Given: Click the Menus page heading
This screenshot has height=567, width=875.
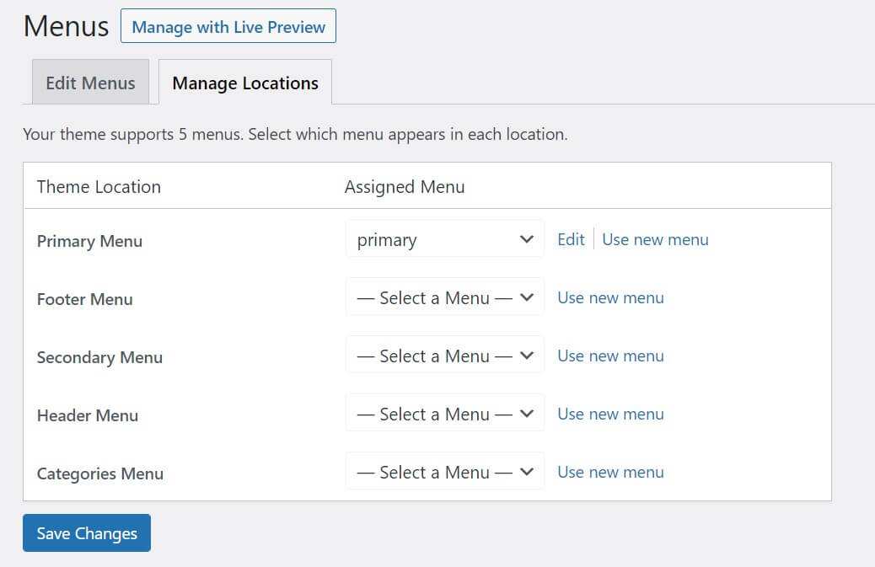Looking at the screenshot, I should (x=66, y=26).
